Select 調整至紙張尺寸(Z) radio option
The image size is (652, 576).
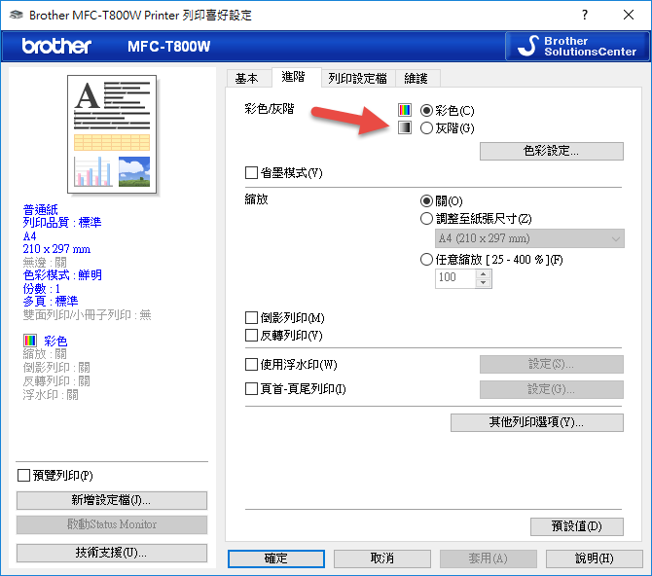tap(426, 218)
